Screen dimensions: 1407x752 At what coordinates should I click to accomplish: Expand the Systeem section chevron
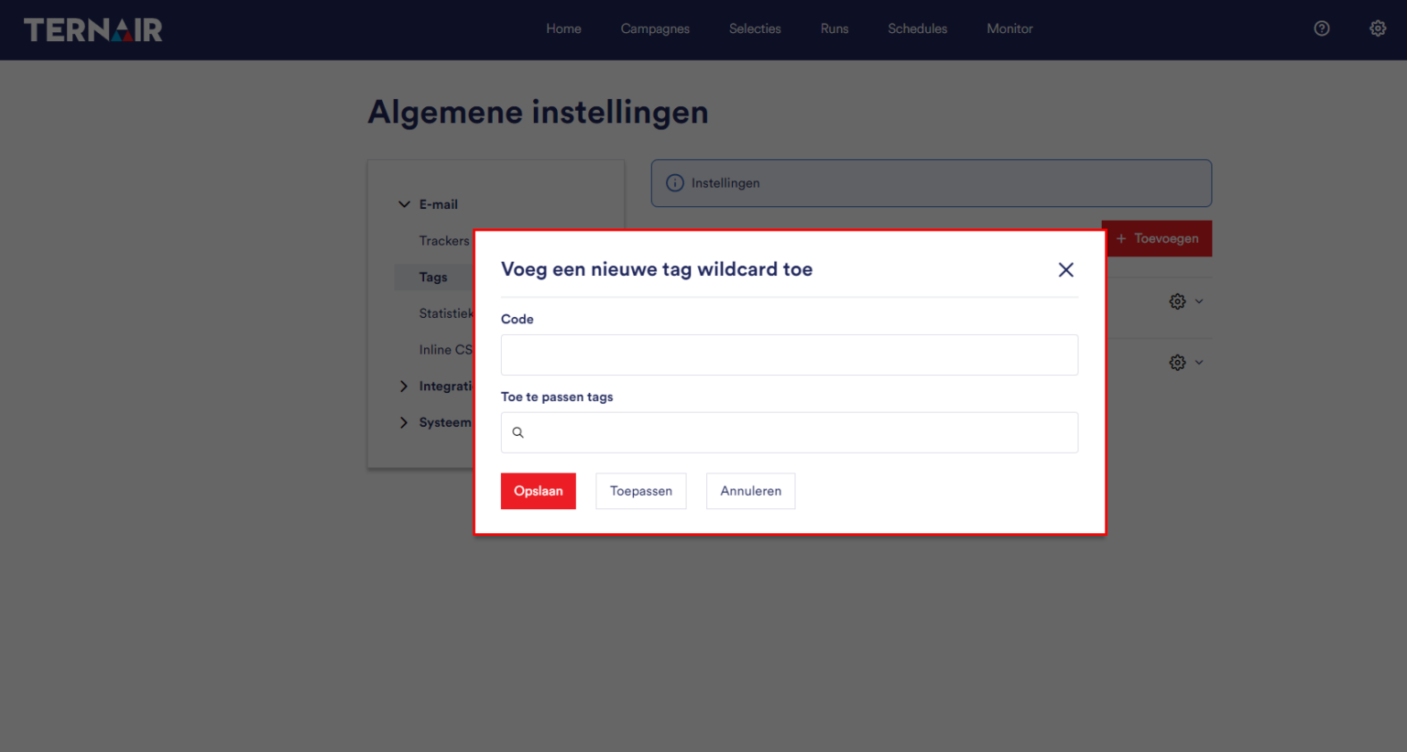404,422
